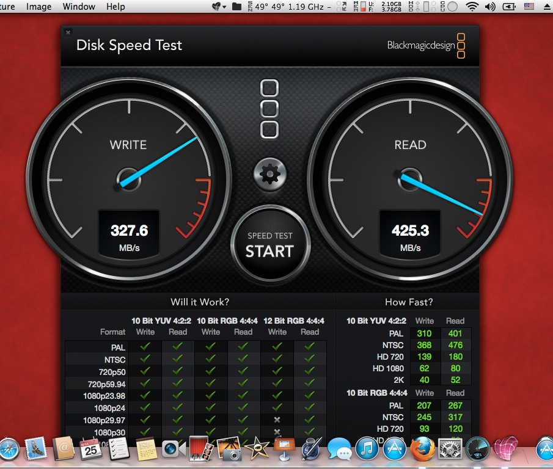This screenshot has height=469, width=553.
Task: Open Messages from the dock
Action: coord(339,449)
